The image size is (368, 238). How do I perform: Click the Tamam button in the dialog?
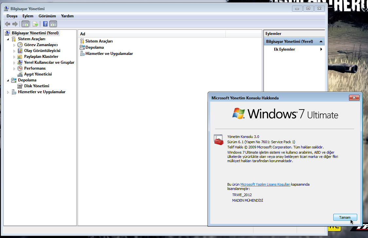(x=345, y=217)
